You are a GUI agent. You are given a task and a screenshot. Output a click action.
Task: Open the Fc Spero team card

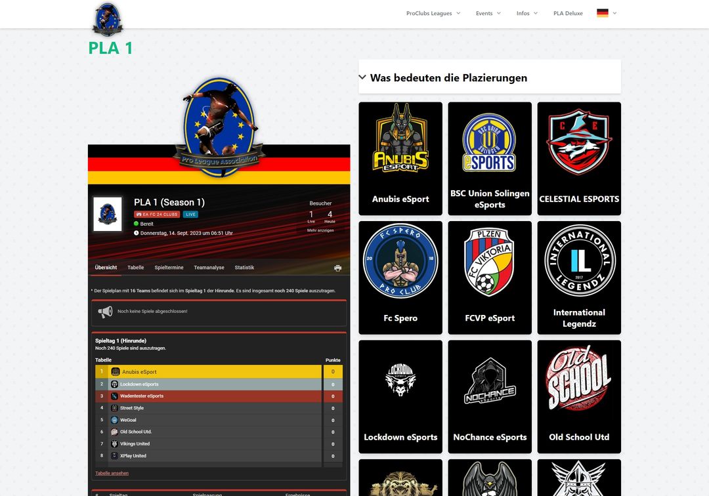coord(400,277)
